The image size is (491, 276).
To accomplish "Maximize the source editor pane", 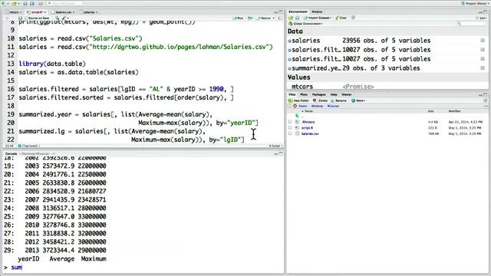I will coord(281,12).
